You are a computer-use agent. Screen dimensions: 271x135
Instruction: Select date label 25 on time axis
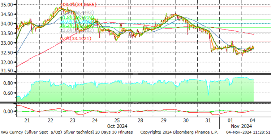117,120
